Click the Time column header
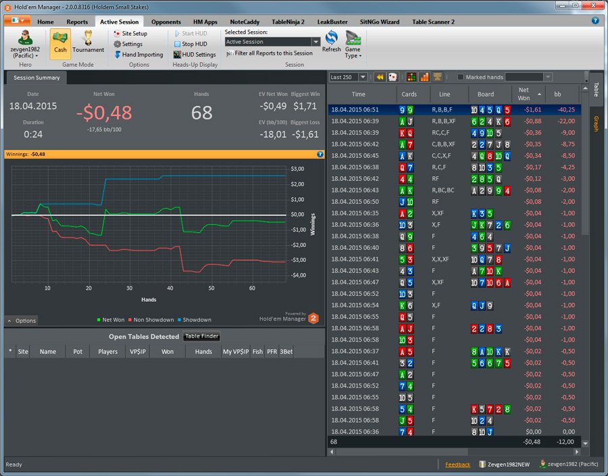Viewport: 608px width, 476px height. 358,95
